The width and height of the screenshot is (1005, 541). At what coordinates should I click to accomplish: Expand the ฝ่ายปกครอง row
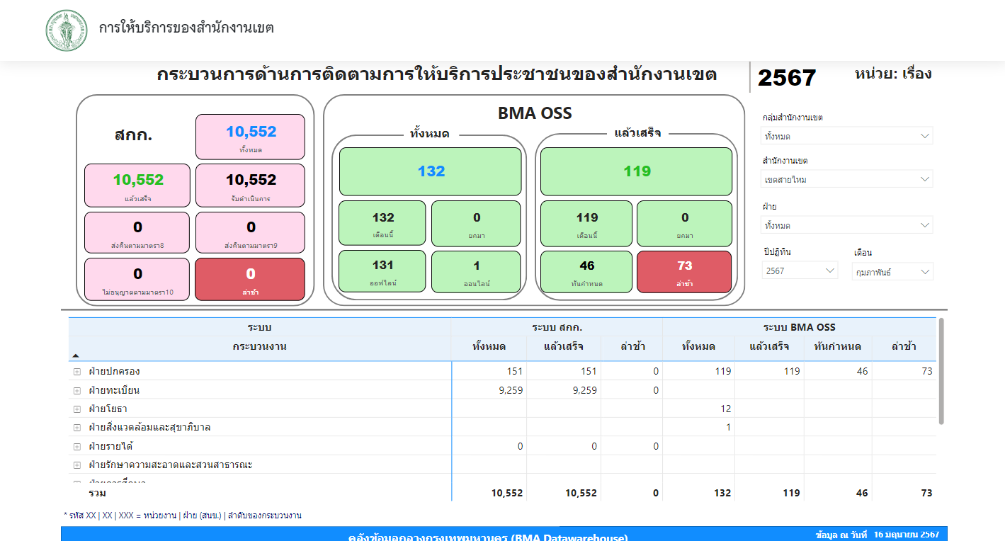click(x=76, y=372)
